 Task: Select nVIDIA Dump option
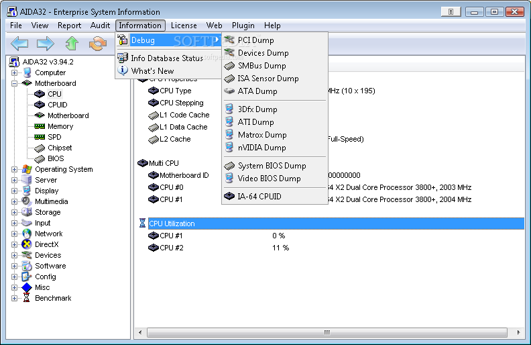(x=275, y=148)
